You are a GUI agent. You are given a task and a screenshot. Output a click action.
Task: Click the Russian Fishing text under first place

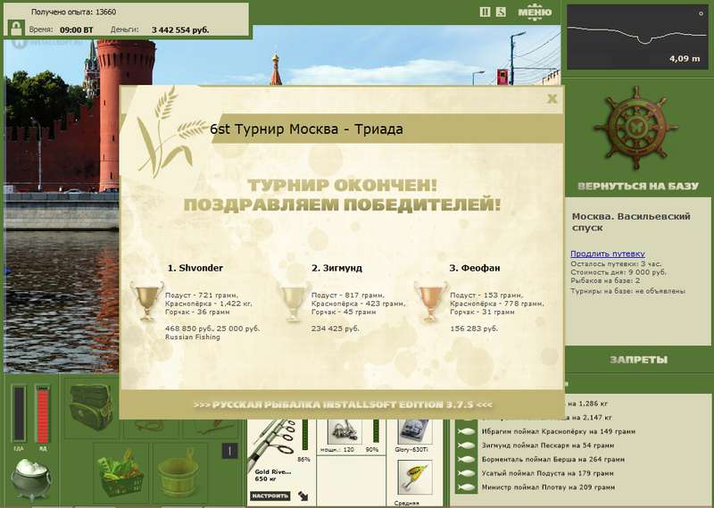pos(193,337)
